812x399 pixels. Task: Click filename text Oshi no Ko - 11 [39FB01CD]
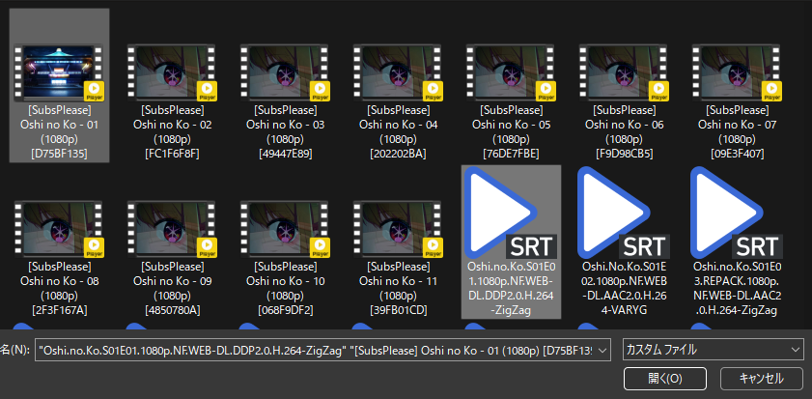click(398, 289)
